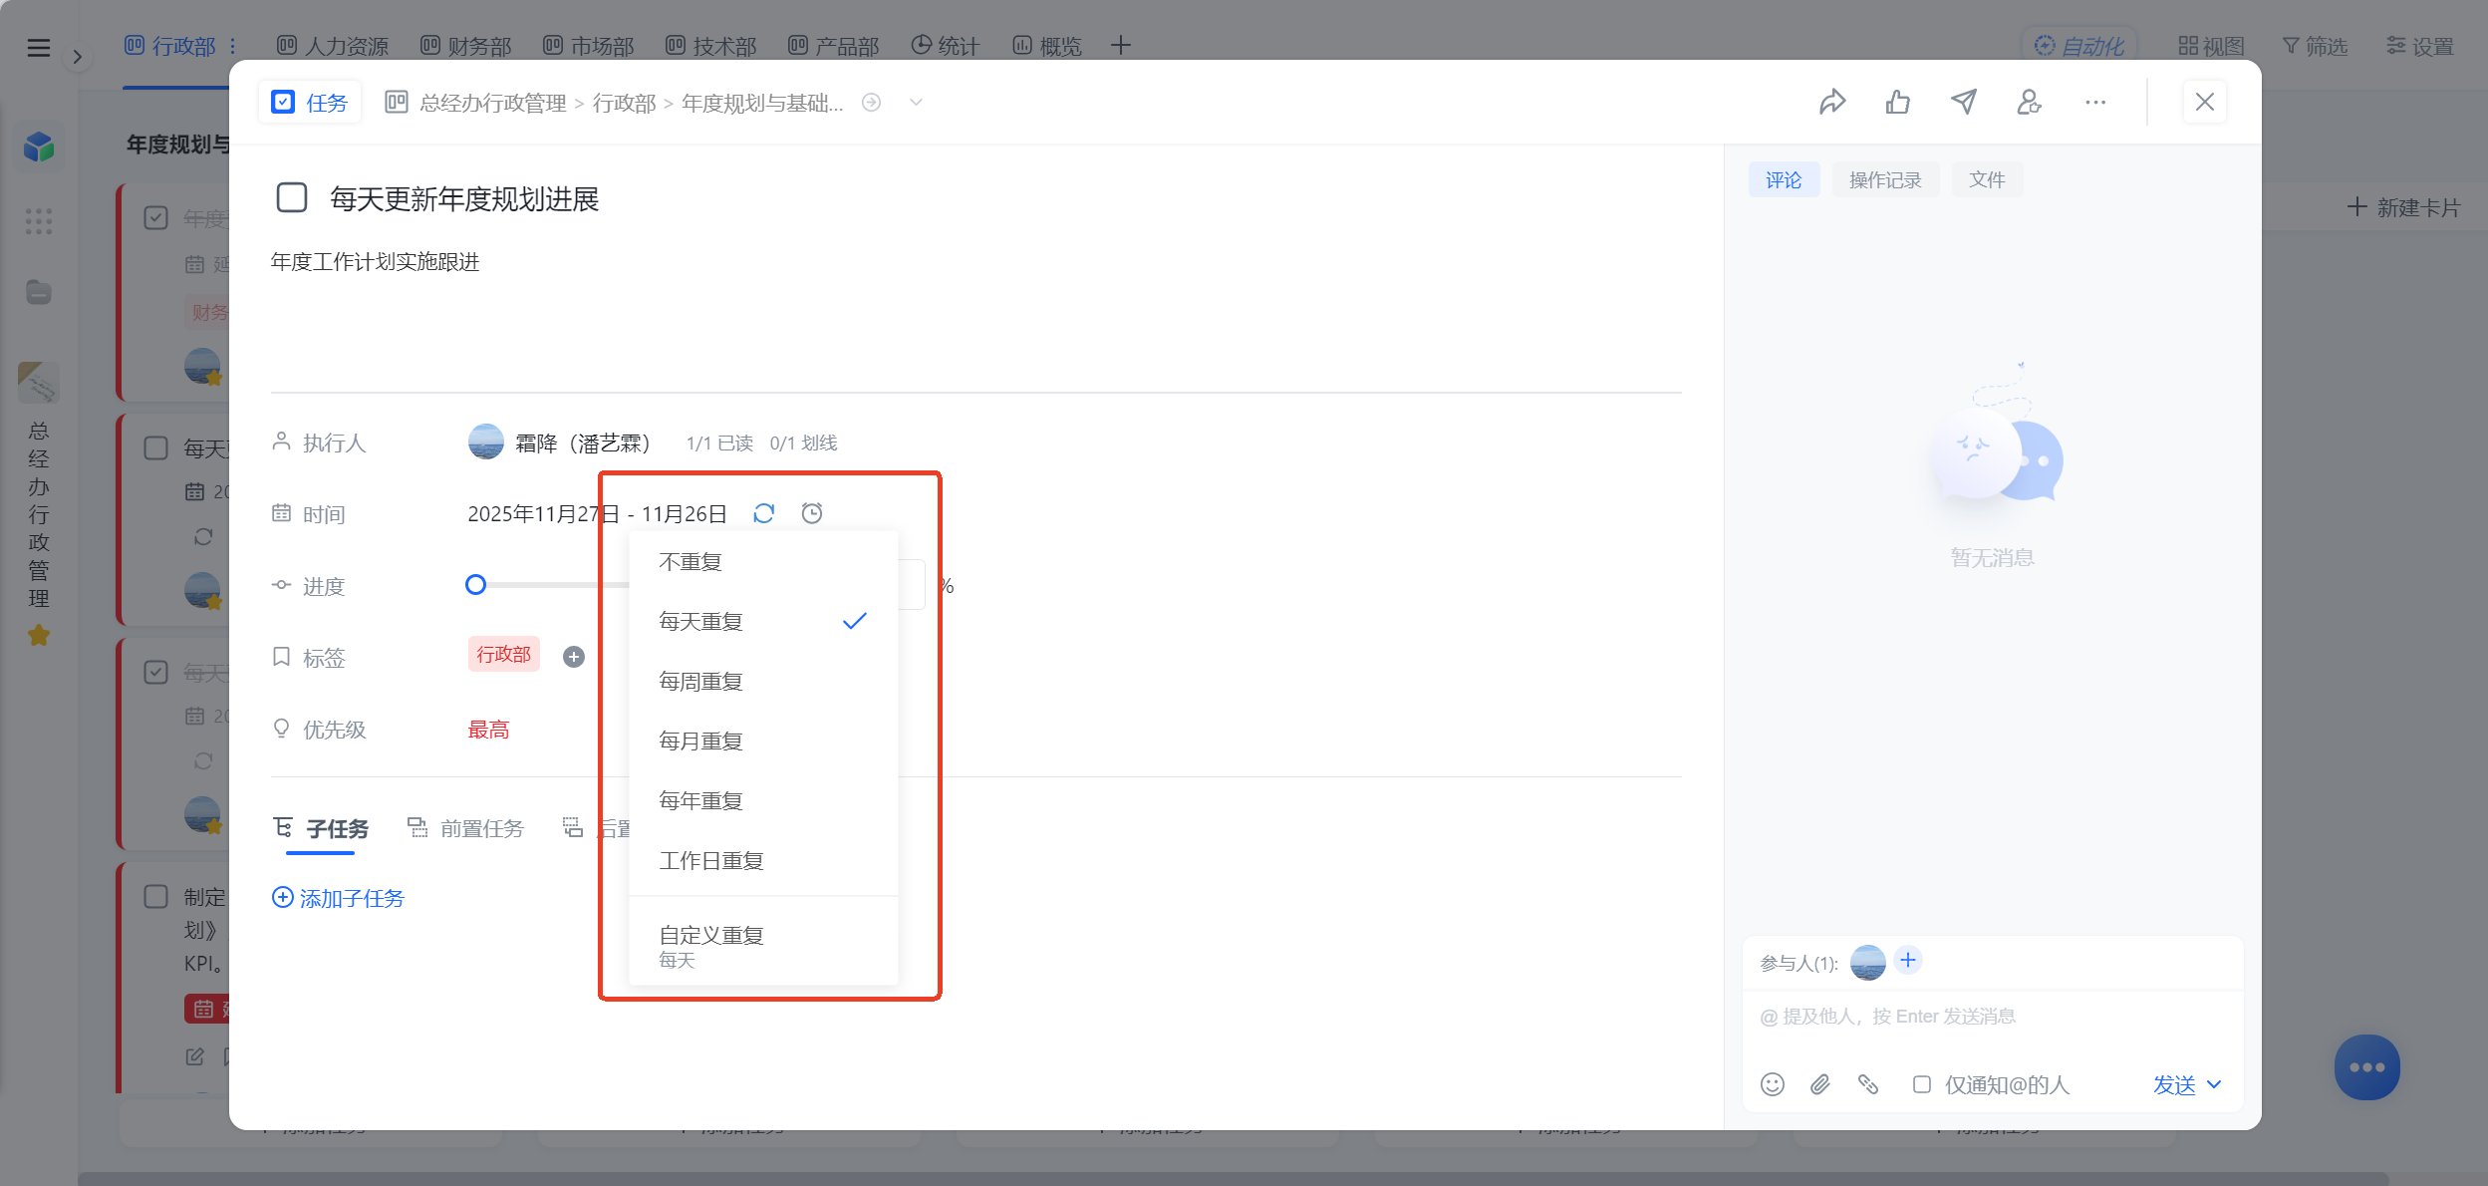This screenshot has height=1186, width=2488.
Task: Click the emoji smiley icon in comment box
Action: [1773, 1084]
